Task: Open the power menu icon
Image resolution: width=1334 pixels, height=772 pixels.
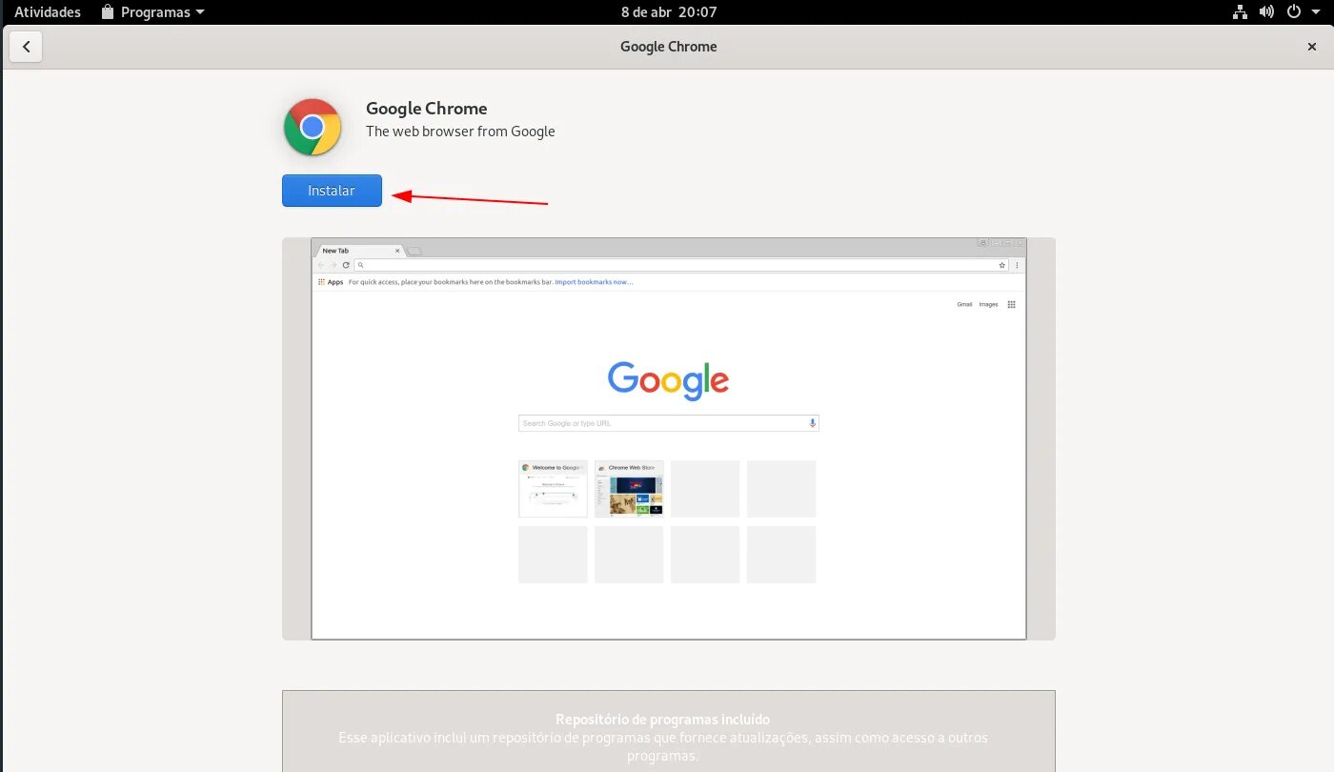Action: [1293, 12]
